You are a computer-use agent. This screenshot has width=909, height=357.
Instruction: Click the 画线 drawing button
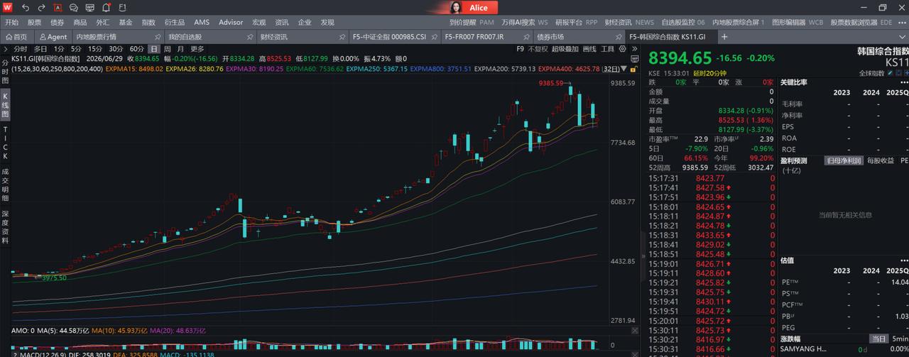[589, 49]
